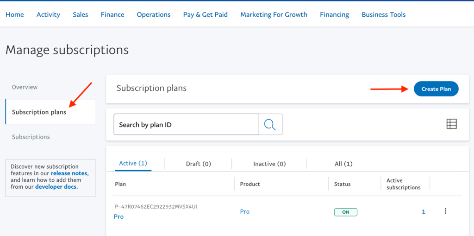Click the Create Plan button

436,89
